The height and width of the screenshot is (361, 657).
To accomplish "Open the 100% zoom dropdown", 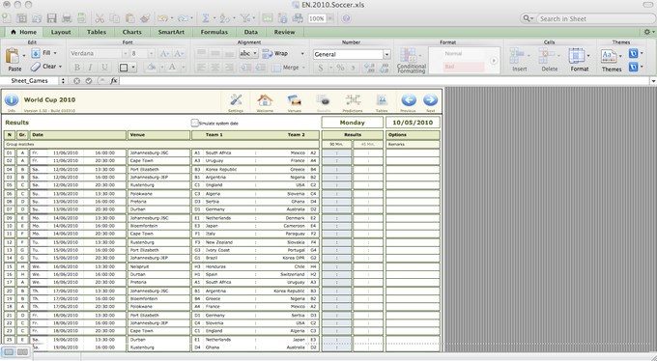I will click(330, 18).
